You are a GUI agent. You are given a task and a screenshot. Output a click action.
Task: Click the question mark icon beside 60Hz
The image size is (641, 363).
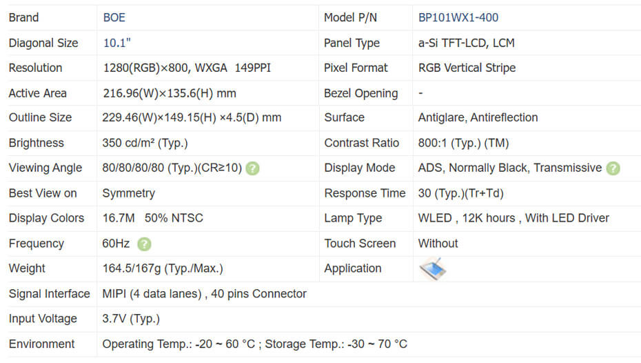pos(144,244)
